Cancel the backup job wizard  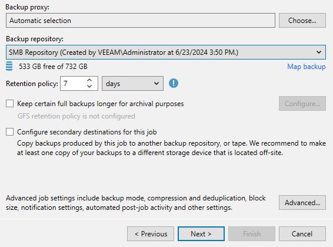302,234
